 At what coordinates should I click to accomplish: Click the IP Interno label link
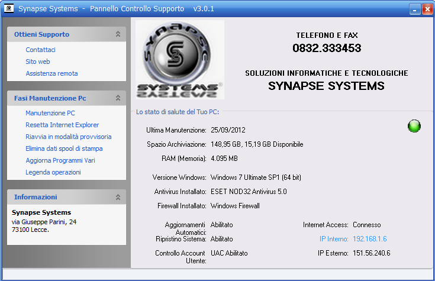[x=334, y=239]
